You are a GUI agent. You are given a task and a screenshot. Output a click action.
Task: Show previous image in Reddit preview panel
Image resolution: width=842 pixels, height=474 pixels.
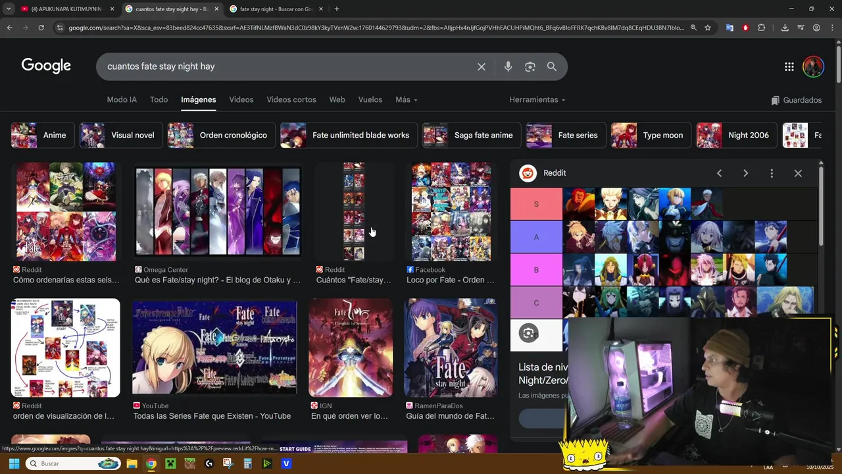(719, 173)
